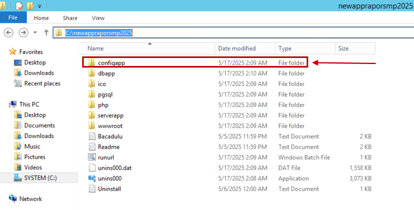Open Downloads under This PC
Image resolution: width=414 pixels, height=210 pixels.
click(x=39, y=136)
